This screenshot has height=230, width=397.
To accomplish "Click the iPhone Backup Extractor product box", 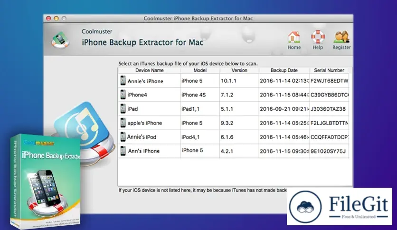I will point(46,181).
